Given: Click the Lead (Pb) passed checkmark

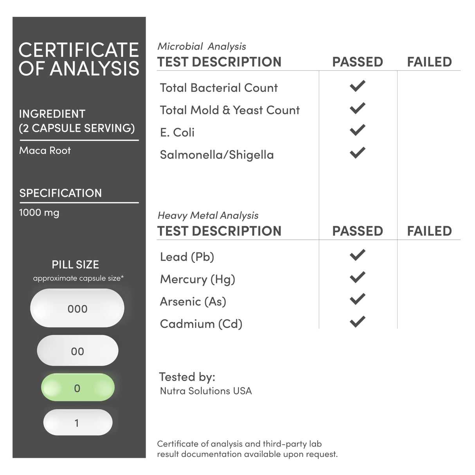Looking at the screenshot, I should tap(357, 255).
